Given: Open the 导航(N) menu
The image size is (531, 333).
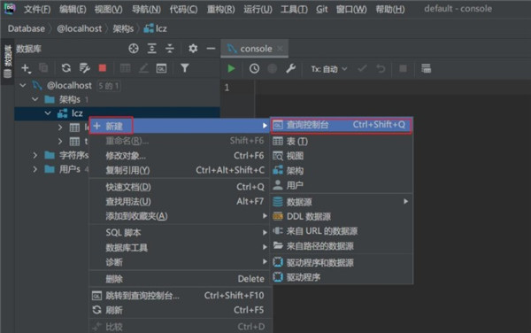Looking at the screenshot, I should pyautogui.click(x=146, y=9).
